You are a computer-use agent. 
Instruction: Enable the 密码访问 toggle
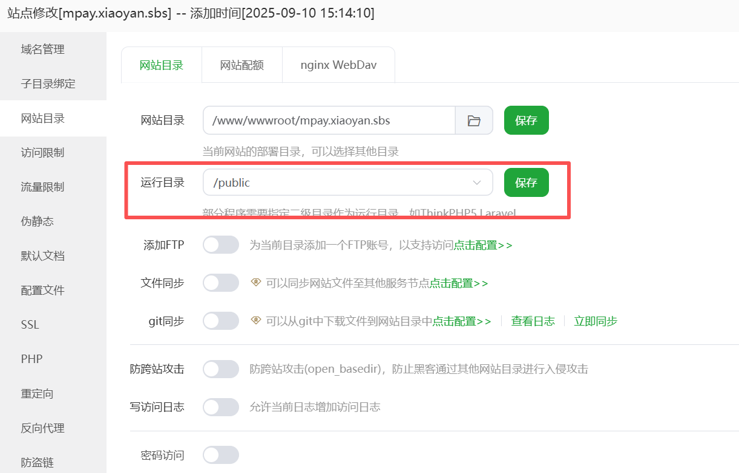(221, 455)
